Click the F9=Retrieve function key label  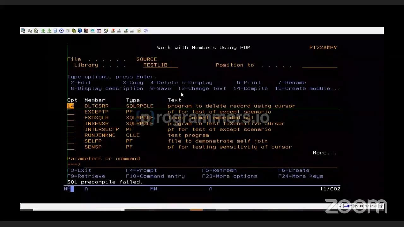[86, 176]
